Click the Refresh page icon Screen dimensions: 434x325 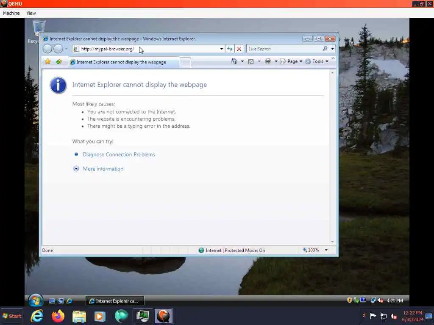[230, 49]
